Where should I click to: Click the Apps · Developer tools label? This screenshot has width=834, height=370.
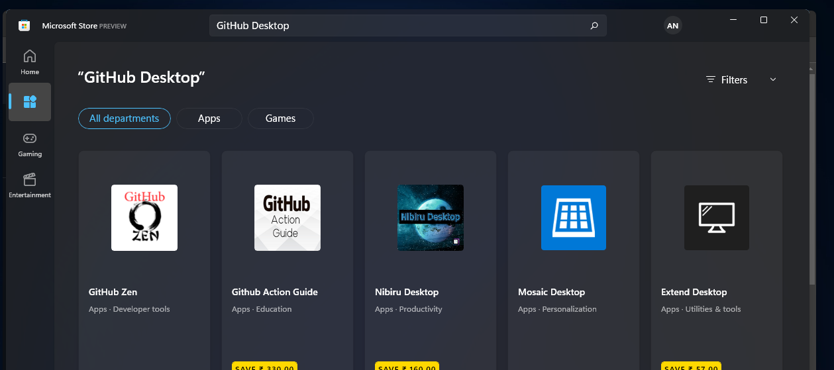pos(129,309)
